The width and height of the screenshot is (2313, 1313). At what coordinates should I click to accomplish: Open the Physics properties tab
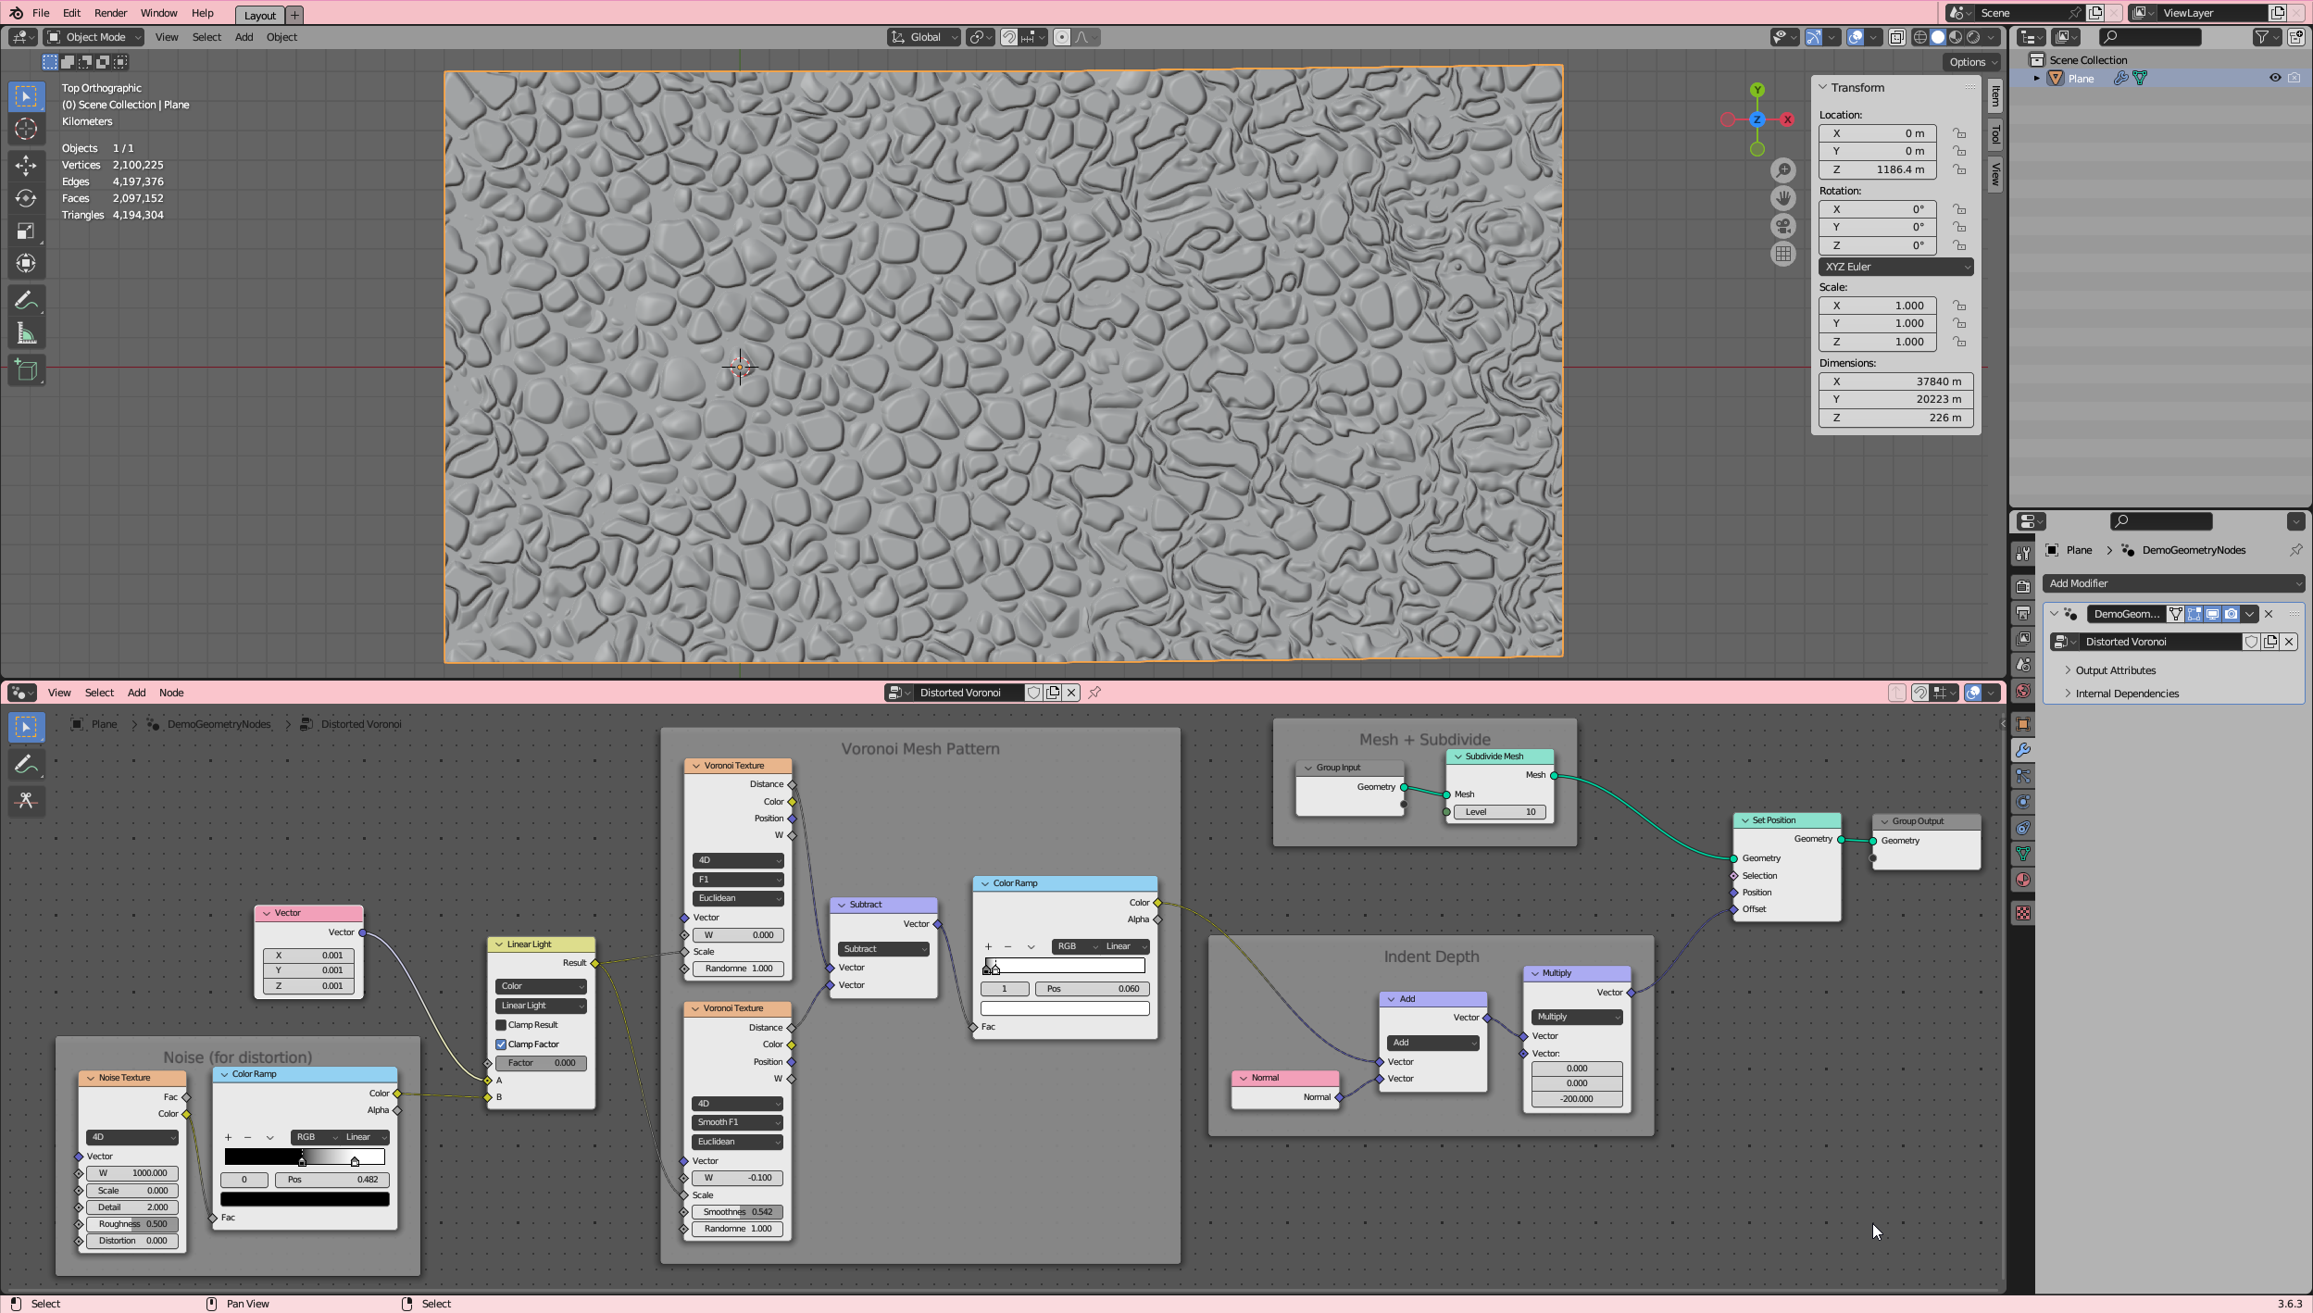coord(2023,802)
